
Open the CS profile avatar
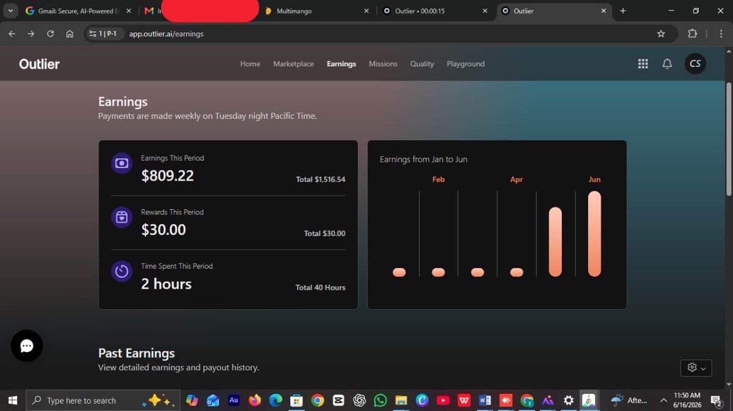[x=695, y=63]
